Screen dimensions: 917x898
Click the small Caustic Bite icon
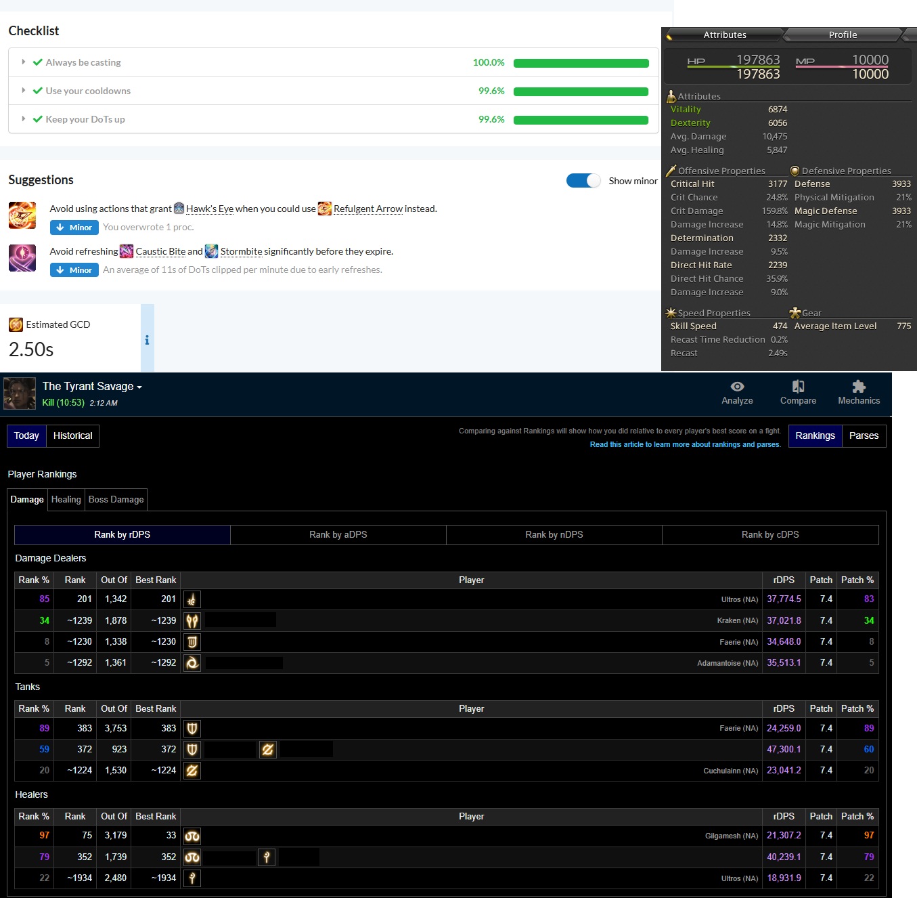tap(127, 251)
